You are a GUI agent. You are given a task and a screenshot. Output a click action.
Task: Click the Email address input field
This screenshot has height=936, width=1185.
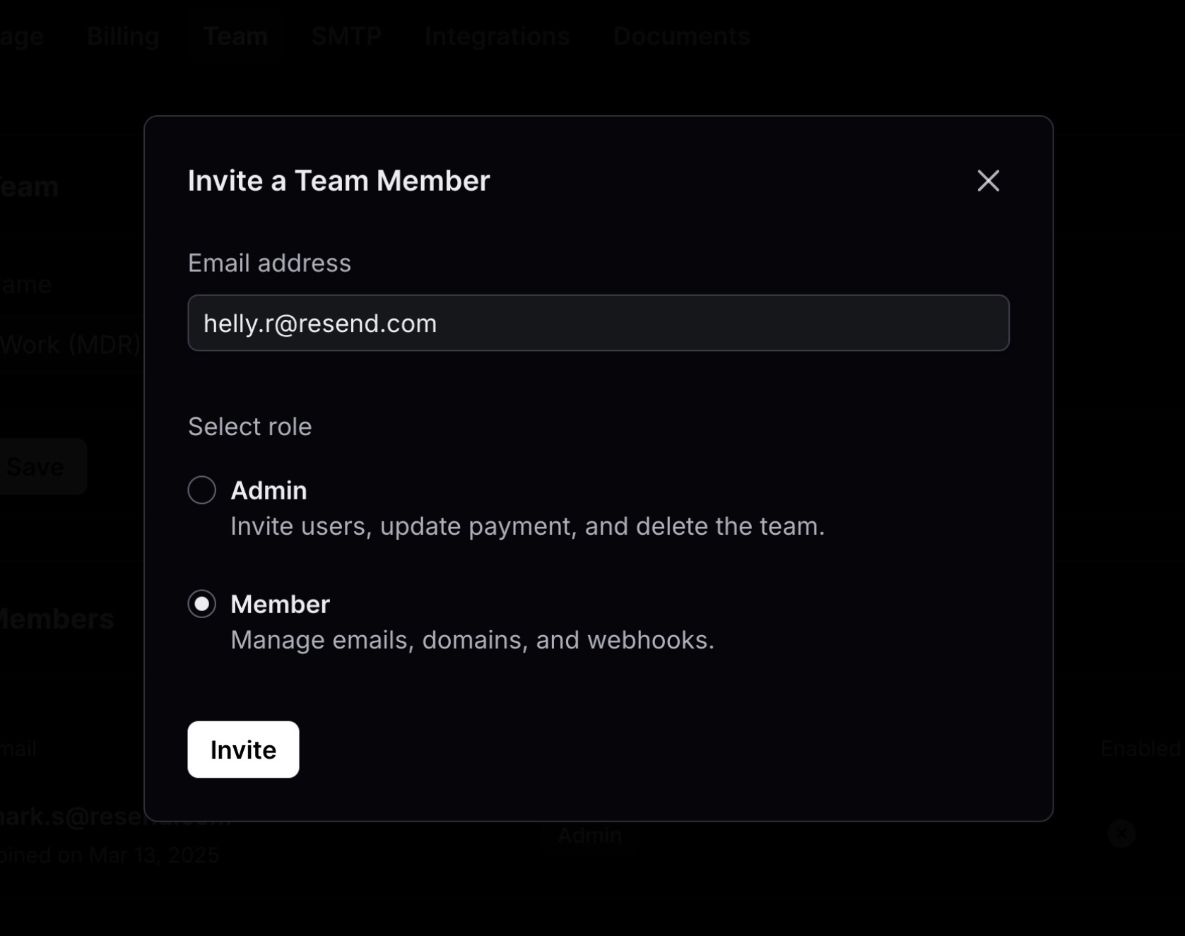(598, 323)
